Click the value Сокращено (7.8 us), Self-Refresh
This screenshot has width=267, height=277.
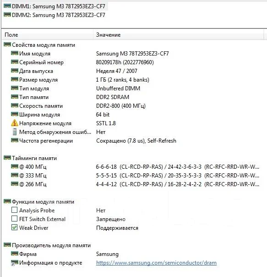(136, 141)
